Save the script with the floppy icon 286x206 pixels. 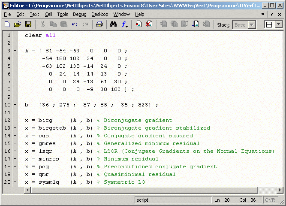click(28, 24)
